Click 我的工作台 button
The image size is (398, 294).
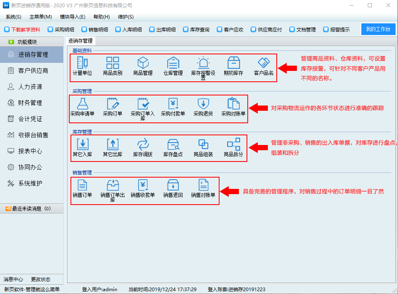click(x=378, y=29)
